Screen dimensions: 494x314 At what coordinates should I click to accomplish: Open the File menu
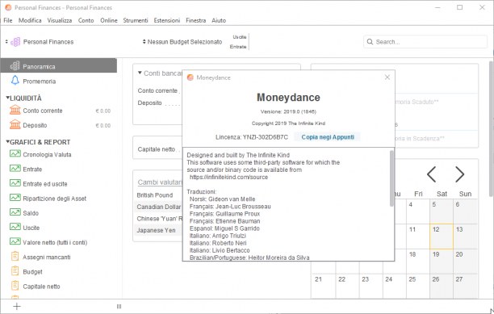[x=8, y=20]
